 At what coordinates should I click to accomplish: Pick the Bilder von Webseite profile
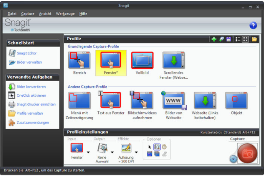coord(174,105)
